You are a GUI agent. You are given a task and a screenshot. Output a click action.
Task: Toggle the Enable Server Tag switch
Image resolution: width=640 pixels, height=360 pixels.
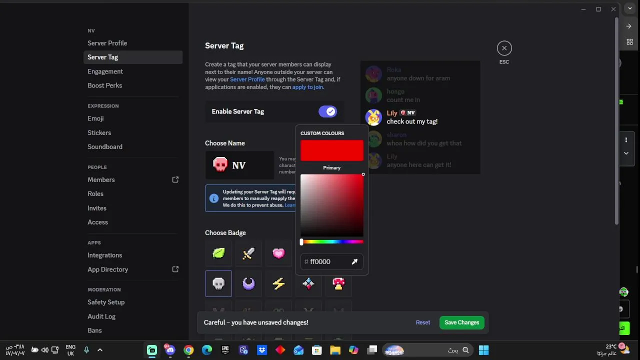pyautogui.click(x=327, y=111)
